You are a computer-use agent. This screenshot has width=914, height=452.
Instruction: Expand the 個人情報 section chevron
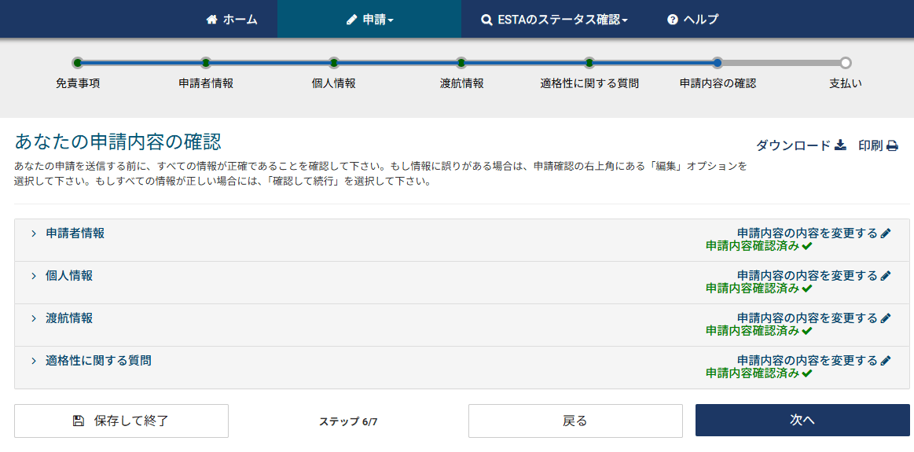click(34, 276)
